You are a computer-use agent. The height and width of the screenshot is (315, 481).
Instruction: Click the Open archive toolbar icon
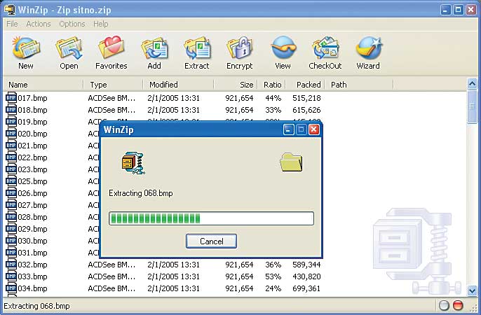69,48
